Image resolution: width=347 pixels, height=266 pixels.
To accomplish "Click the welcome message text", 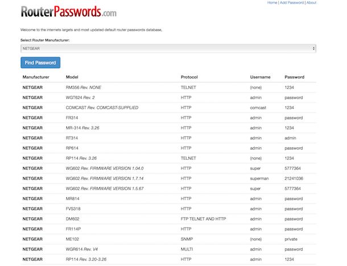I will tap(91, 30).
